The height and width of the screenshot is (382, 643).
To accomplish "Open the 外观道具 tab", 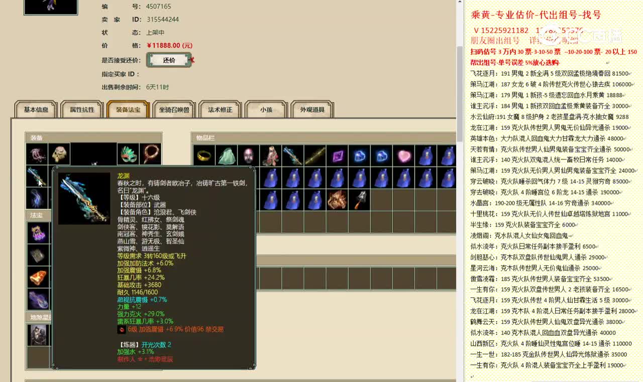I will 312,110.
